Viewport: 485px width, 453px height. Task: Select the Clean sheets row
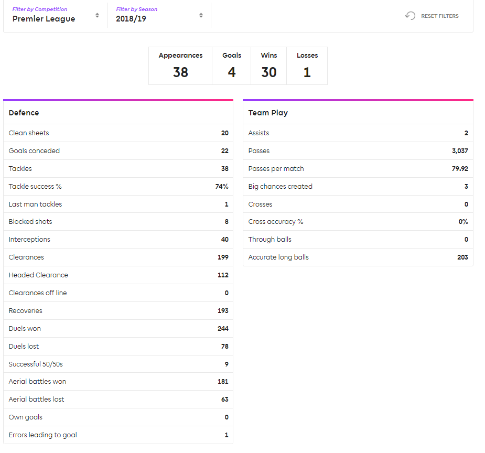[118, 133]
